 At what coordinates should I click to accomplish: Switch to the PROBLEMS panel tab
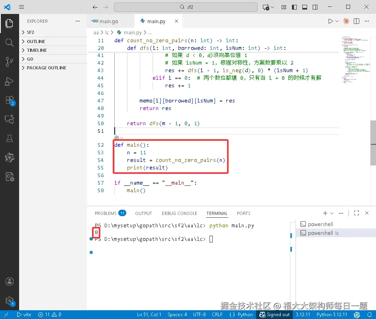[110, 213]
